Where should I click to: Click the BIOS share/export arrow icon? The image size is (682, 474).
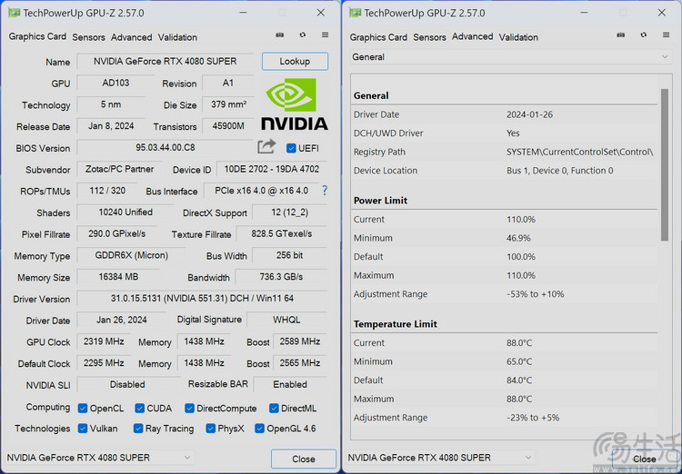(266, 147)
